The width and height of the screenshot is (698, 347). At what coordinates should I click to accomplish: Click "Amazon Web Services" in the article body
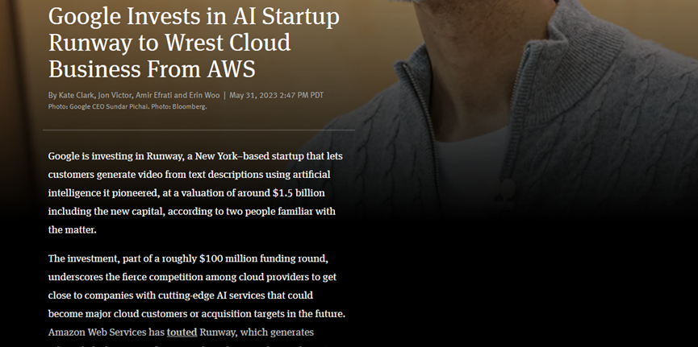click(x=97, y=333)
